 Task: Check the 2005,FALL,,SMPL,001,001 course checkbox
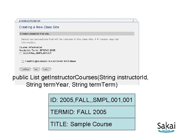[x=21, y=53]
